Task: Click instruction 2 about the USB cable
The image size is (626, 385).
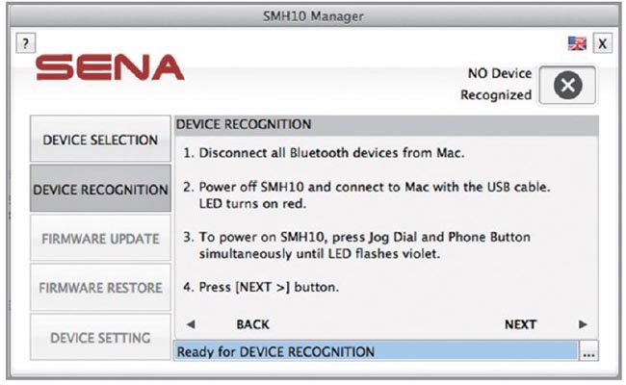Action: click(367, 195)
